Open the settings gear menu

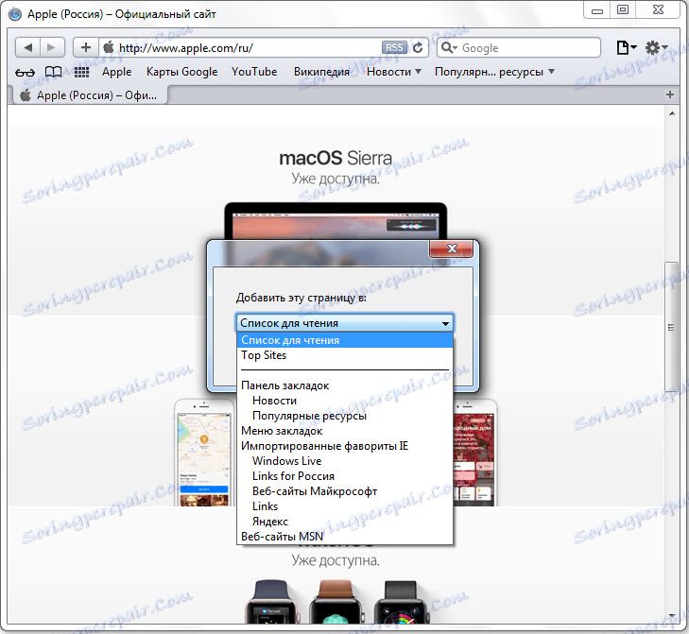tap(656, 47)
